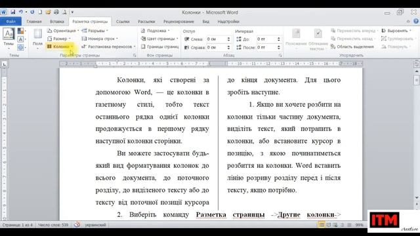Click the Save icon in quick access toolbar
This screenshot has width=420, height=236.
12,12
